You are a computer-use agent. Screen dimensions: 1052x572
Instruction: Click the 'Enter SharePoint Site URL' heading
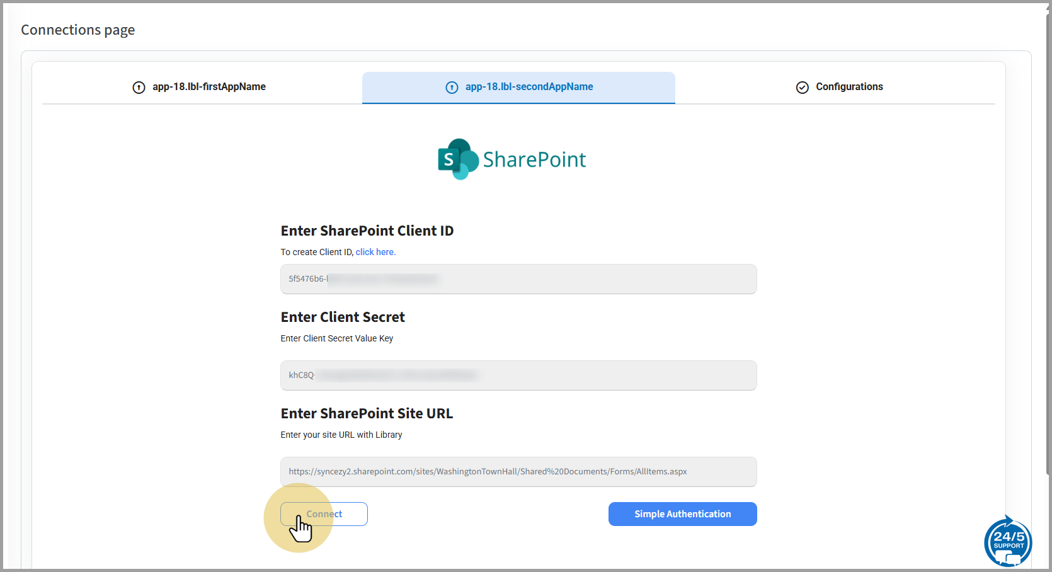[367, 414]
